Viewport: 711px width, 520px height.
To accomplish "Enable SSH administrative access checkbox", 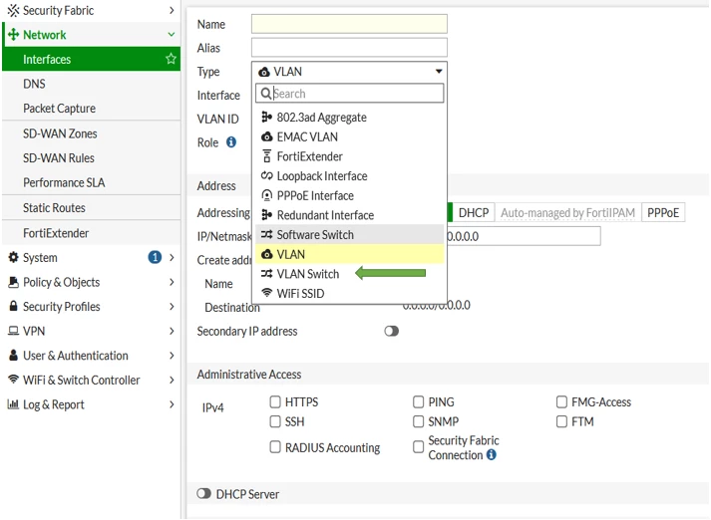I will [275, 421].
